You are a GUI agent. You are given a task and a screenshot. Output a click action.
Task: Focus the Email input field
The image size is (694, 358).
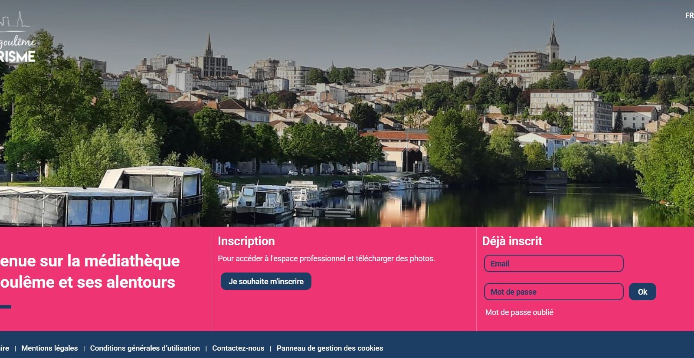coord(553,263)
